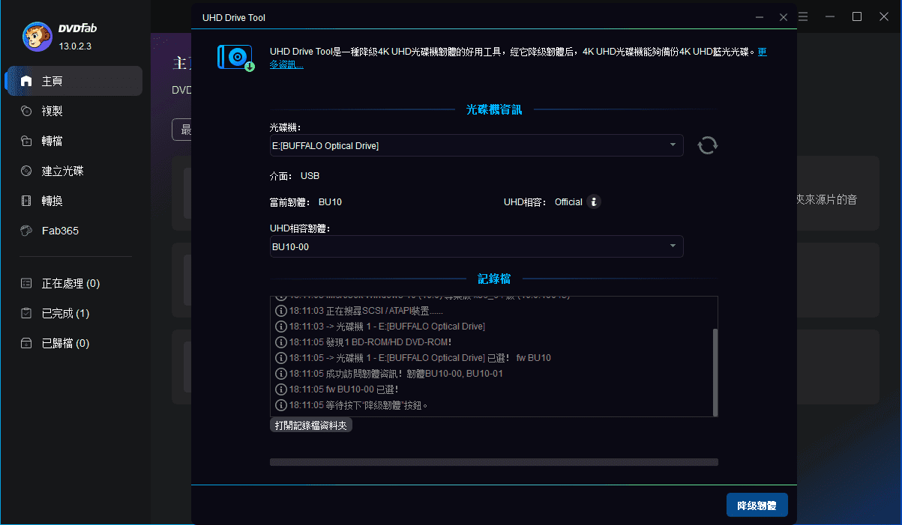Click the info icon beside UHD相容 Official
Image resolution: width=902 pixels, height=525 pixels.
594,201
